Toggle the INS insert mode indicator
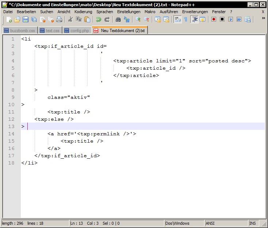This screenshot has width=268, height=228. 252,223
